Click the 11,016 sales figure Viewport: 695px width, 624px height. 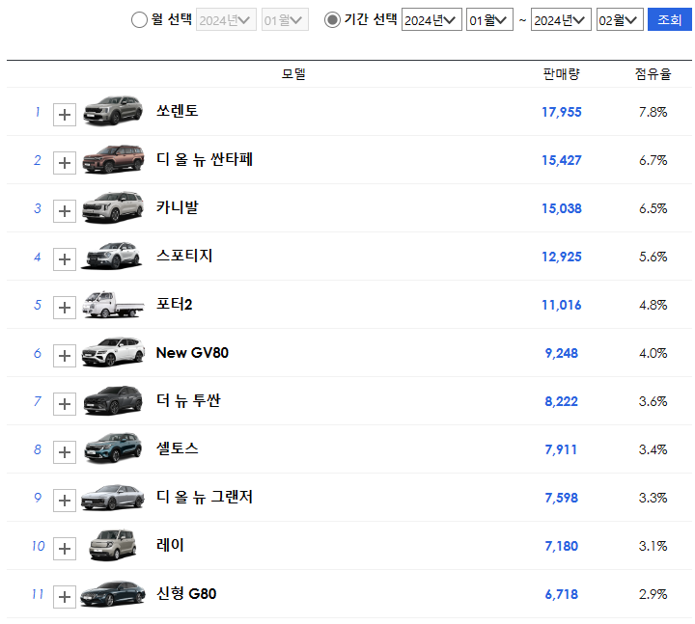pos(562,305)
